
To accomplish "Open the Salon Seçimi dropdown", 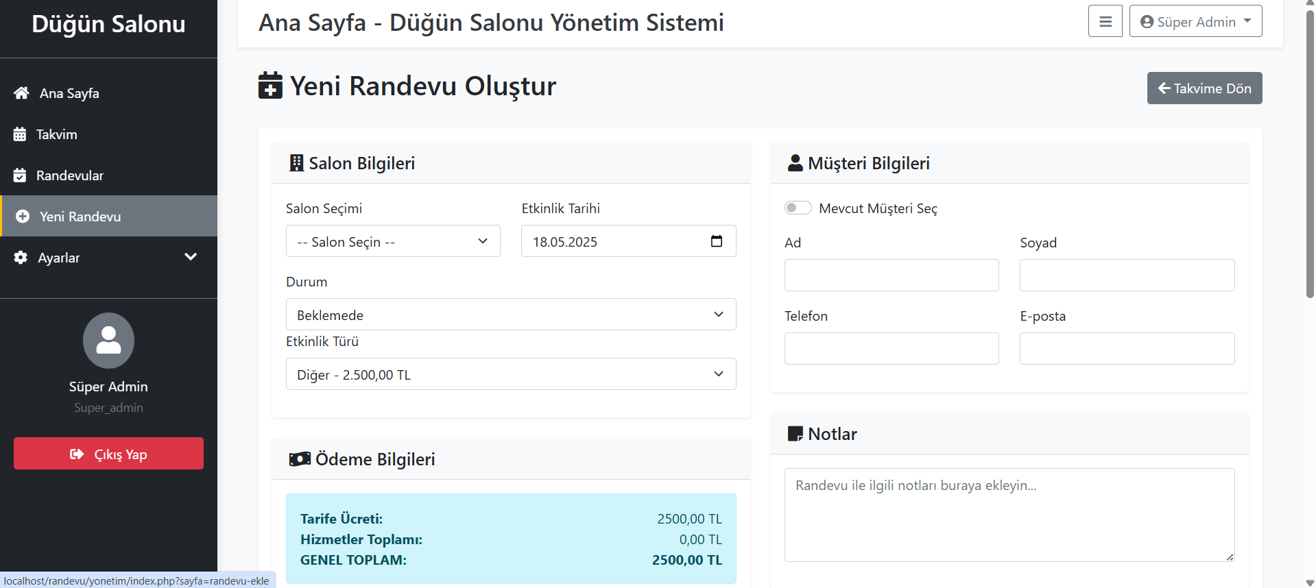I will [392, 241].
